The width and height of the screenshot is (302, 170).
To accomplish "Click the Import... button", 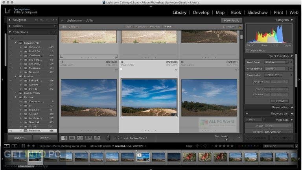I will pos(20,138).
